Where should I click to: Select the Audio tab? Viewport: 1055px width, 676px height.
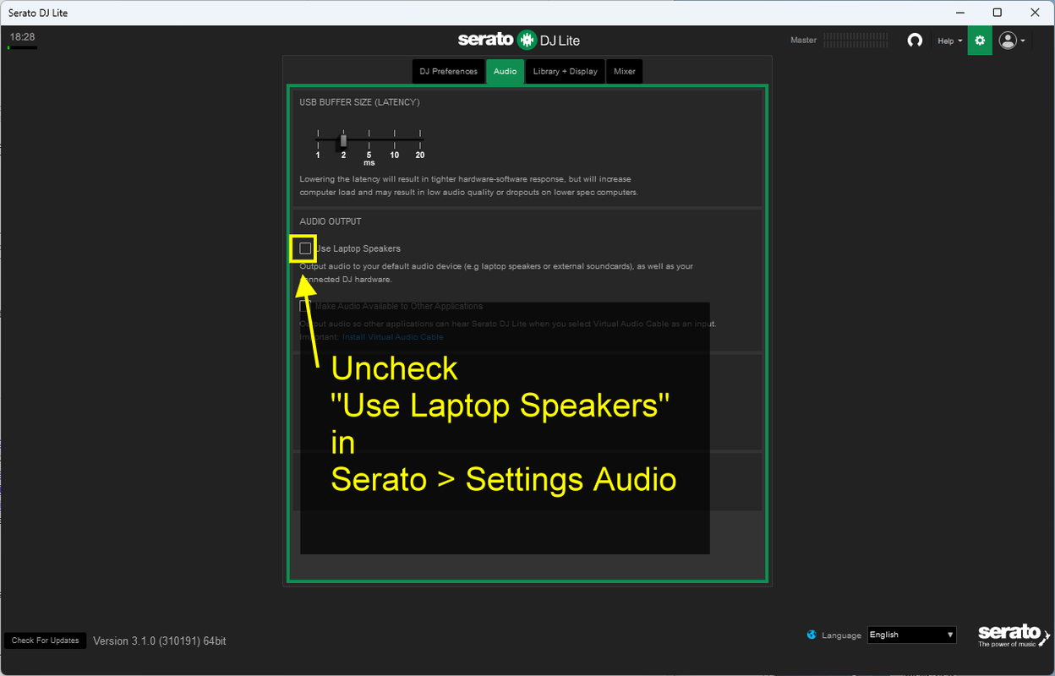tap(506, 71)
